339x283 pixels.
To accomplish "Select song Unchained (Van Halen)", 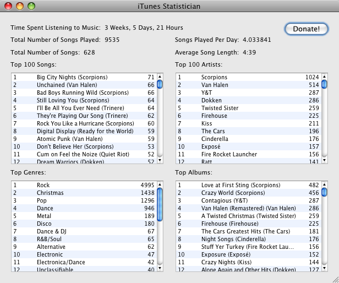I will [x=84, y=85].
